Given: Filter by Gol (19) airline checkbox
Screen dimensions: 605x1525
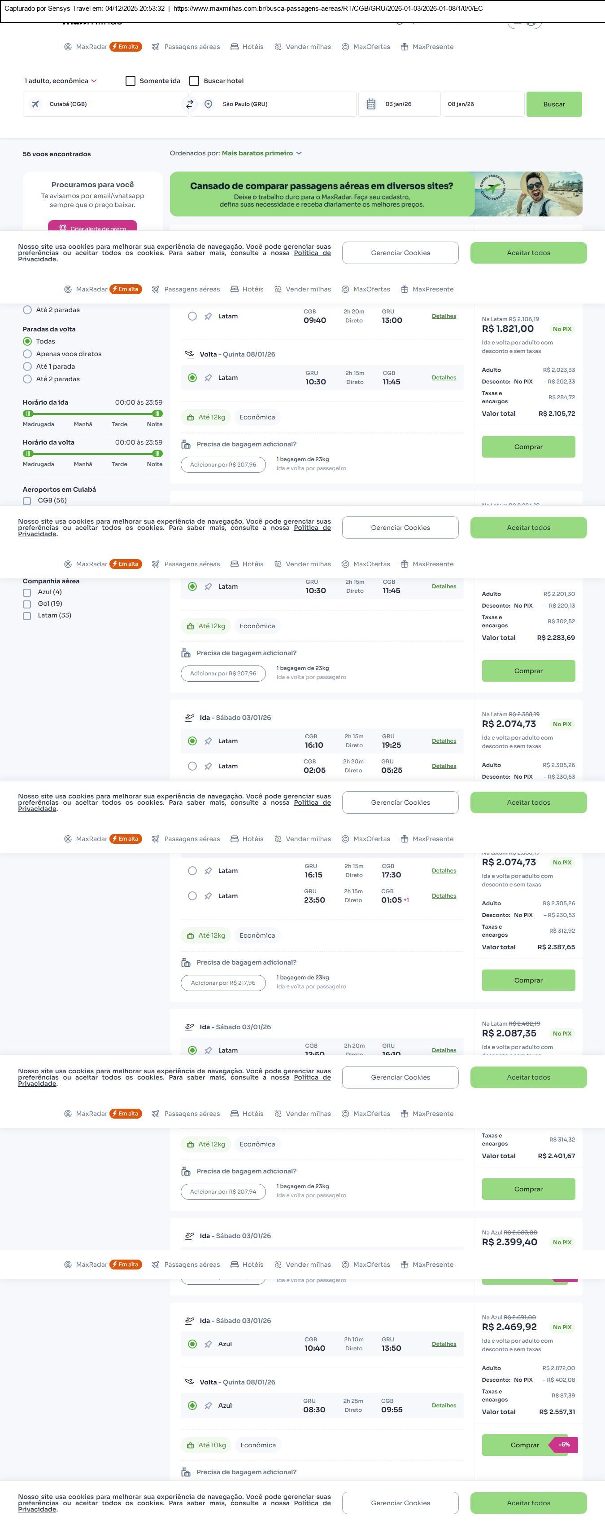Looking at the screenshot, I should [27, 604].
